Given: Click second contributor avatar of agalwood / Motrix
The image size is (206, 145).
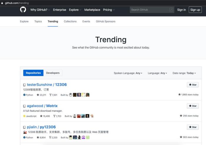Looking at the screenshot, I should pos(79,116).
